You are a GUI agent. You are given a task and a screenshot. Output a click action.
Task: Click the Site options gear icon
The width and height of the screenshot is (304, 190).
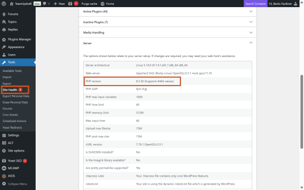coord(4,151)
